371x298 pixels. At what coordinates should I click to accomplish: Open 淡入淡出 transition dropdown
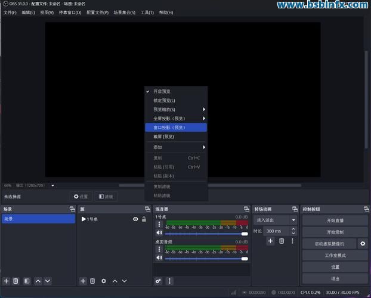pyautogui.click(x=275, y=220)
